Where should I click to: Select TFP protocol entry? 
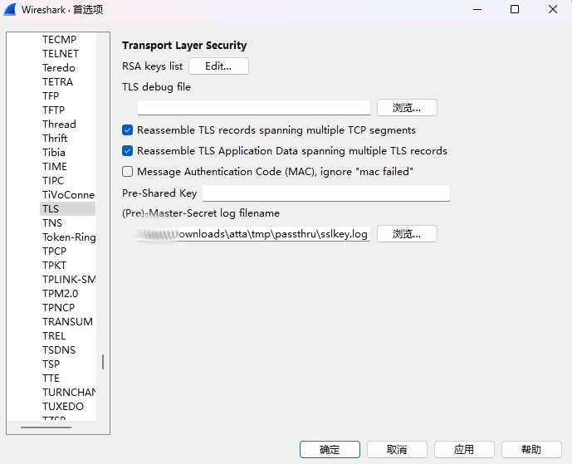pyautogui.click(x=51, y=96)
